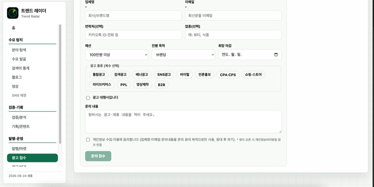The image size is (374, 187).
Task: Click inside the 문의 내용 textarea
Action: (183, 122)
